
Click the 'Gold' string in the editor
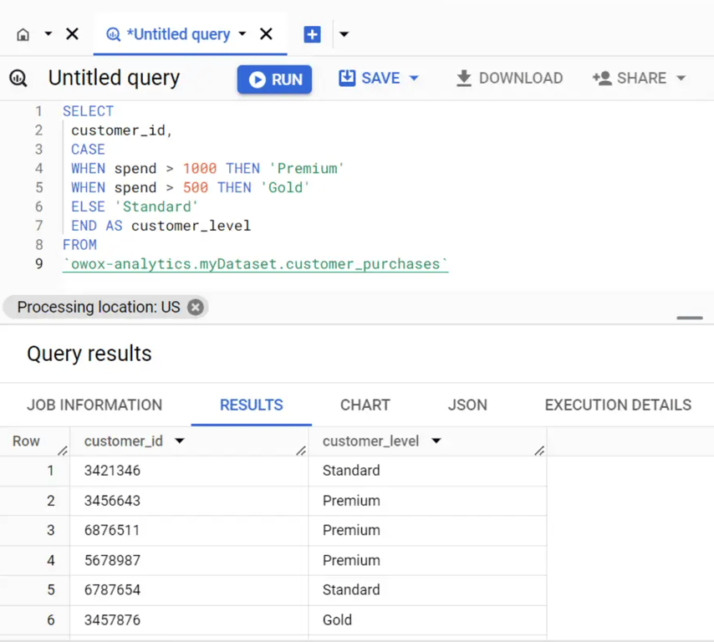(x=285, y=187)
